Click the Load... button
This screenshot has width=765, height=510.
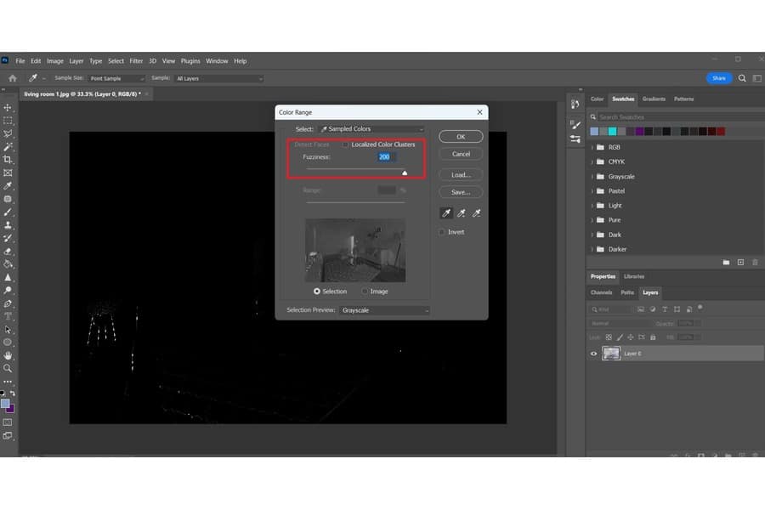point(461,175)
